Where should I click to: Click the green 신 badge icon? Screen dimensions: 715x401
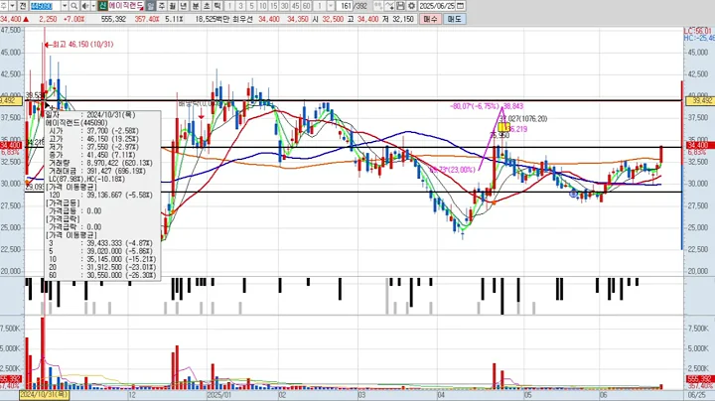tap(102, 6)
